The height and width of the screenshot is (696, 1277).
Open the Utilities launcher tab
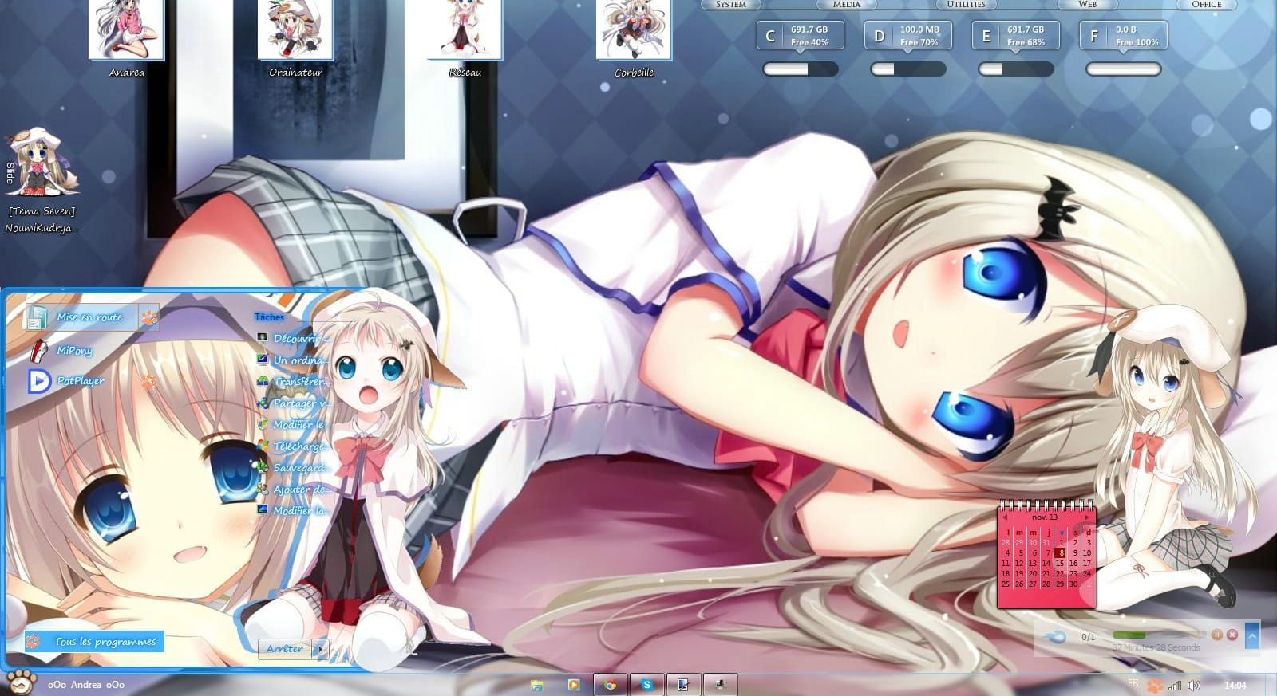click(x=966, y=4)
